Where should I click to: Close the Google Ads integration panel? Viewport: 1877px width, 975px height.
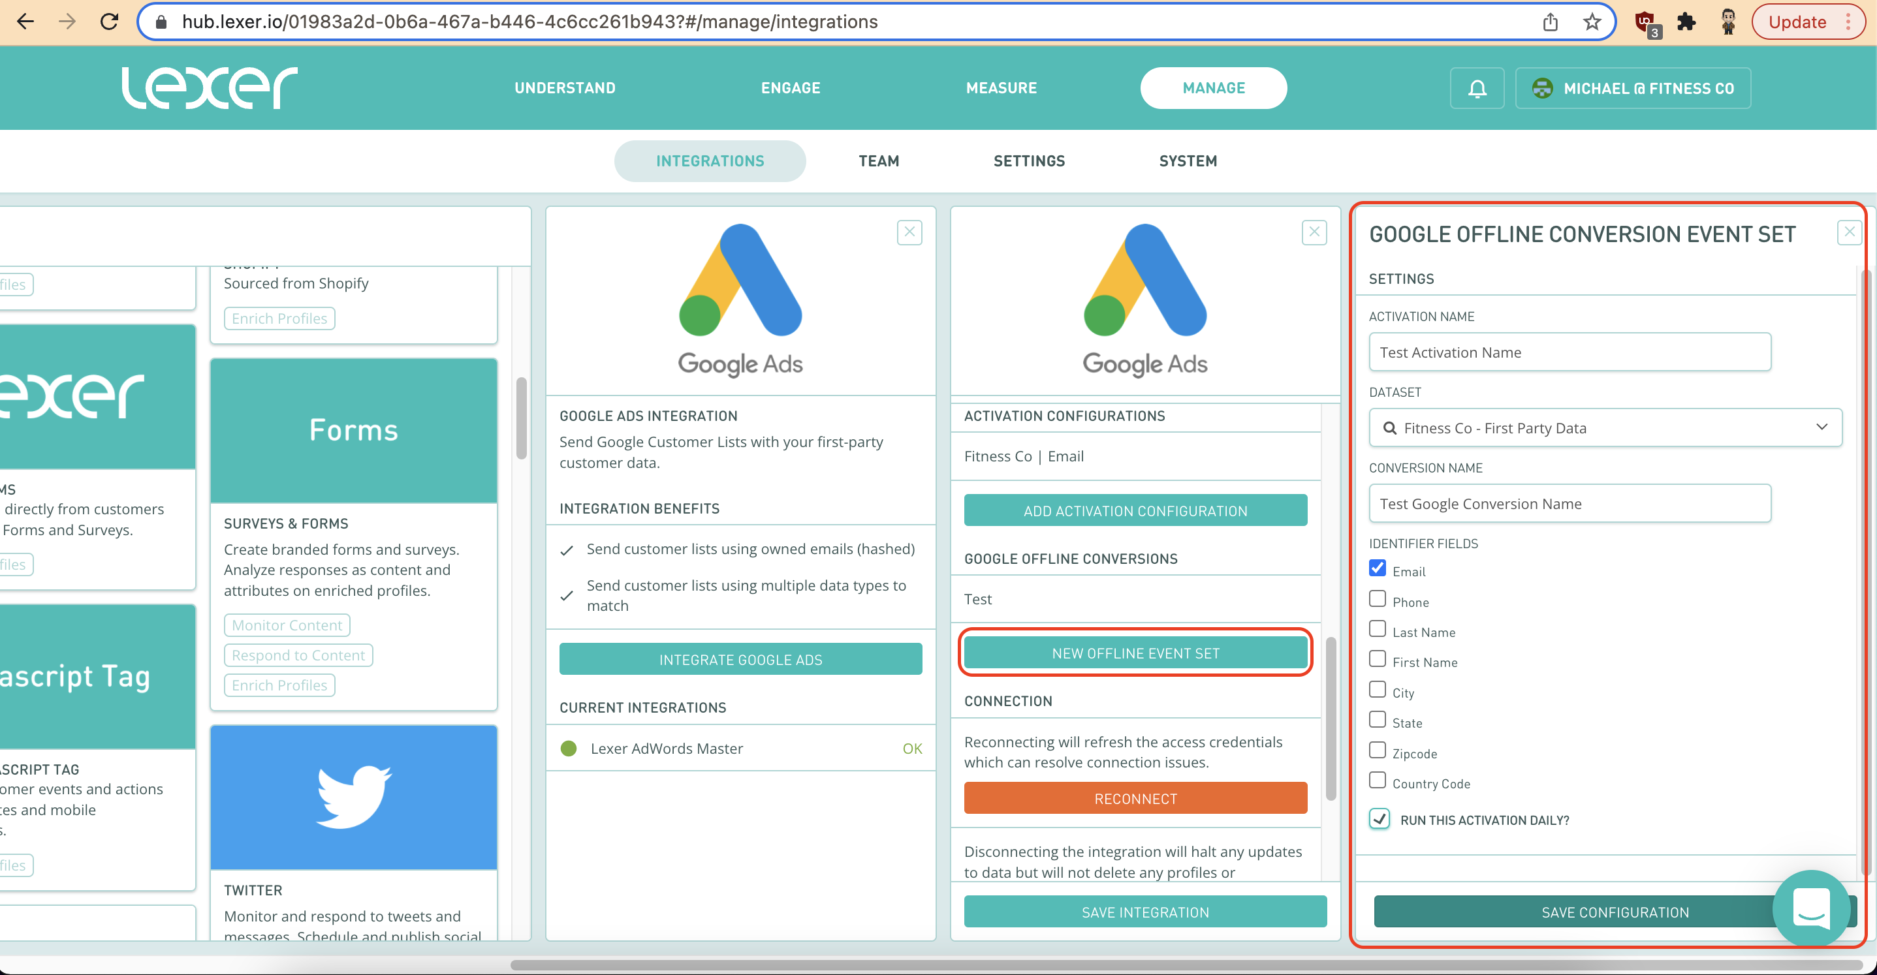pyautogui.click(x=909, y=232)
